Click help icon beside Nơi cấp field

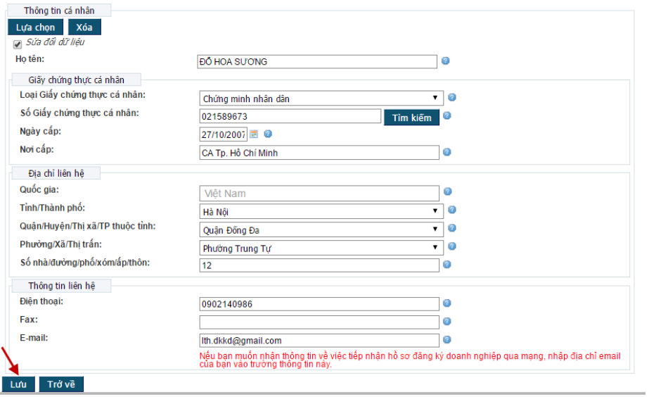coord(447,152)
